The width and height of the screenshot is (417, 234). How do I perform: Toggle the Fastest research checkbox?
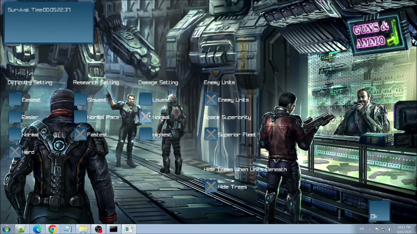tap(80, 134)
